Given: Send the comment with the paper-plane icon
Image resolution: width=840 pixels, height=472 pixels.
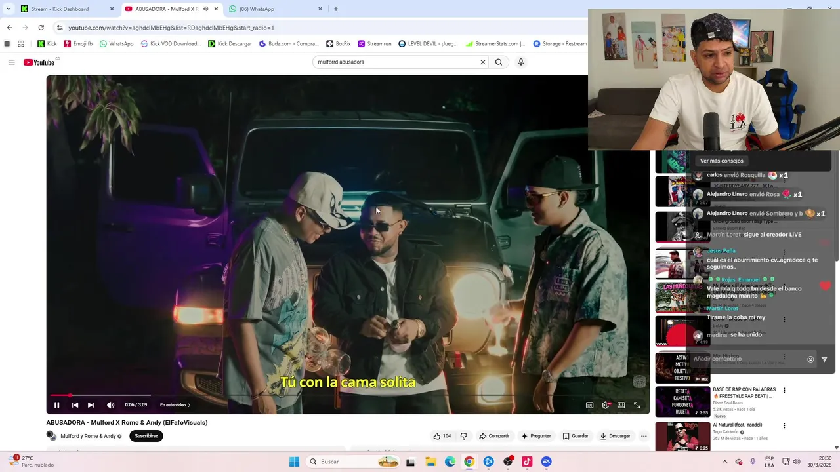Looking at the screenshot, I should pos(824,359).
